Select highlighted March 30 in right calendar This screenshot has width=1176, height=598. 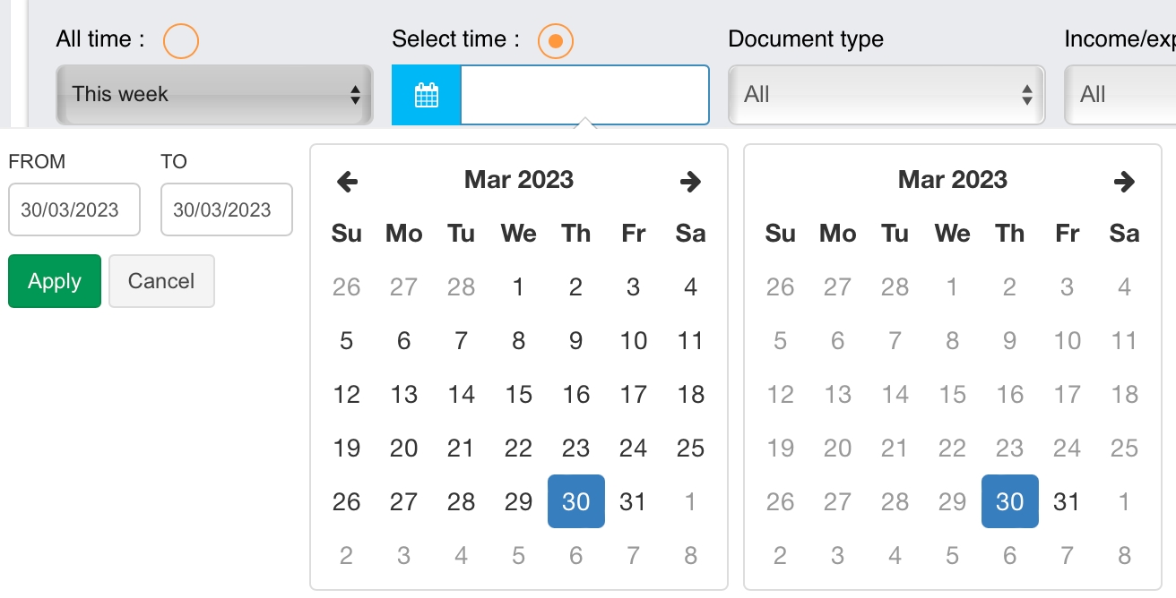point(1009,502)
